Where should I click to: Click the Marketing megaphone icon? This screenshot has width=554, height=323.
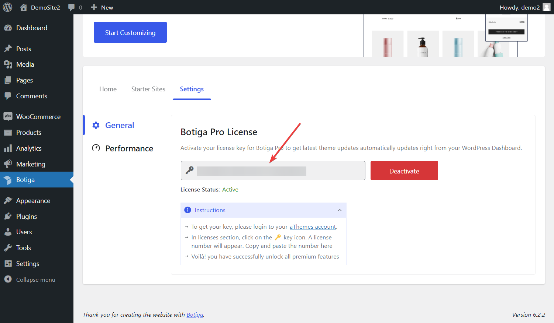click(x=8, y=164)
